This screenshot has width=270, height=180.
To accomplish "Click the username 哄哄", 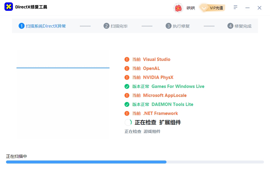I will (x=191, y=8).
